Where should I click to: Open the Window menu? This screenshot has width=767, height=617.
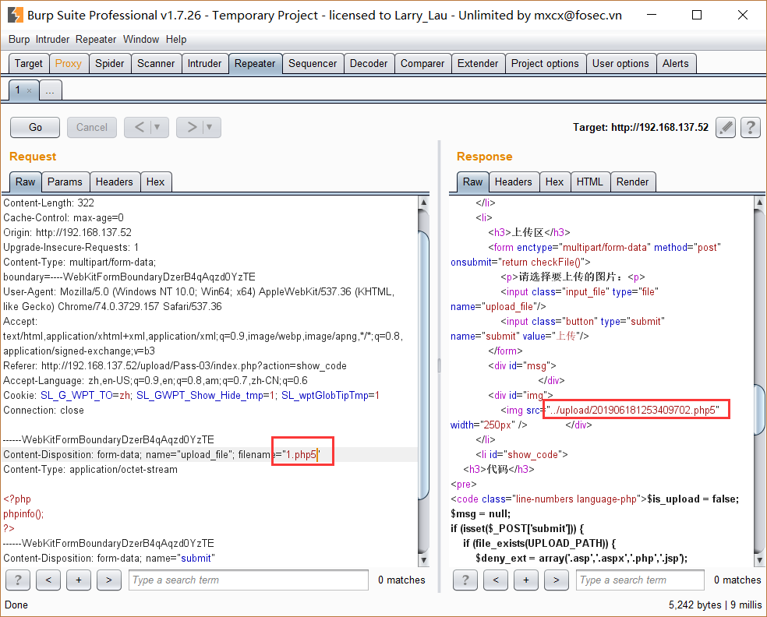141,39
